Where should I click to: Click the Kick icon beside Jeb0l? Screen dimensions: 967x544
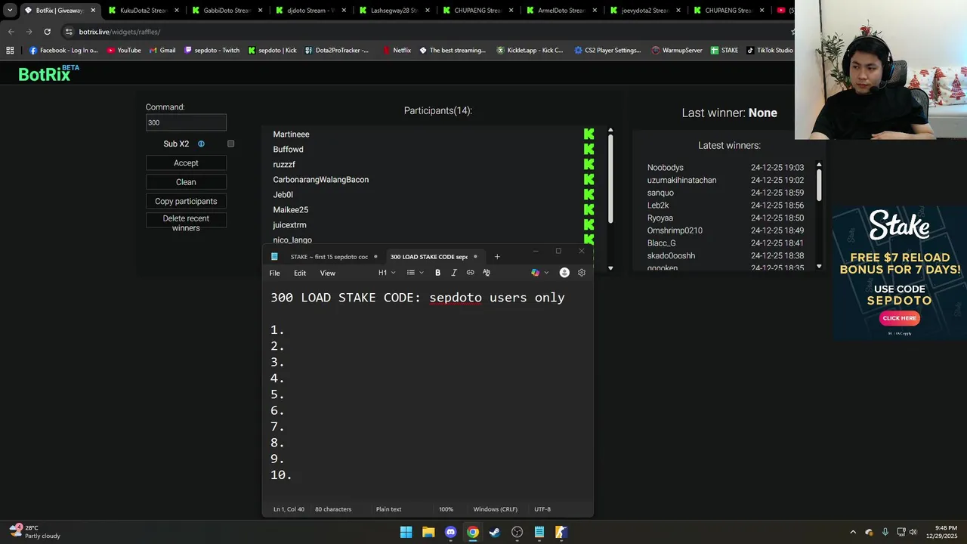[x=589, y=195]
